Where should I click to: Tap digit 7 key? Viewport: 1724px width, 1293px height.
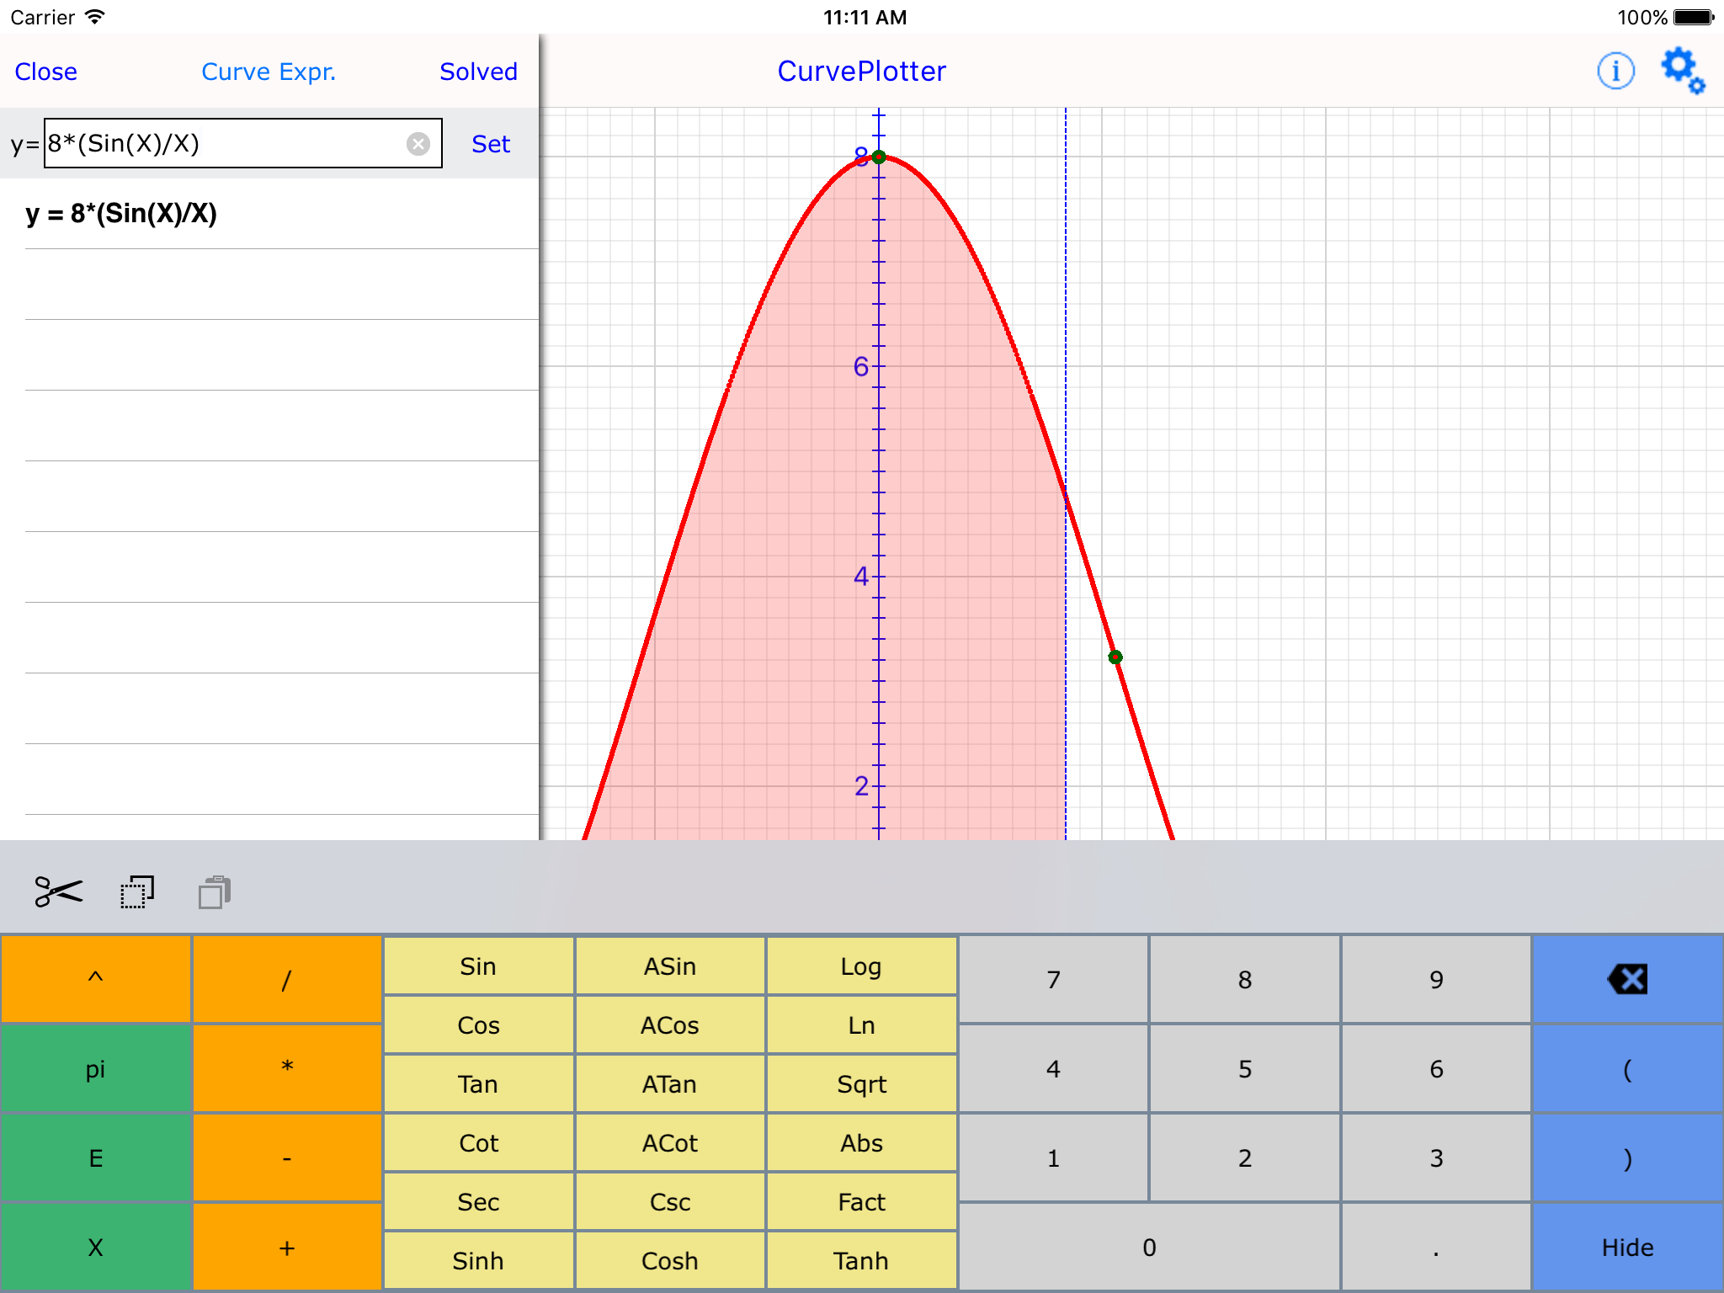coord(1053,979)
